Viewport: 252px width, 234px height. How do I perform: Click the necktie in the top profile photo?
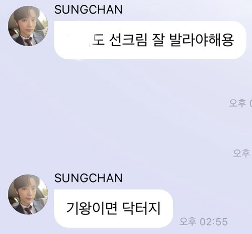coord(28,41)
